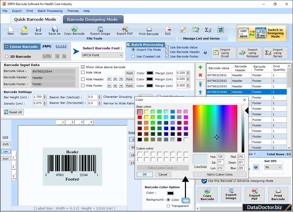Click the Reset All button
Image resolution: width=293 pixels, height=212 pixels.
click(14, 112)
